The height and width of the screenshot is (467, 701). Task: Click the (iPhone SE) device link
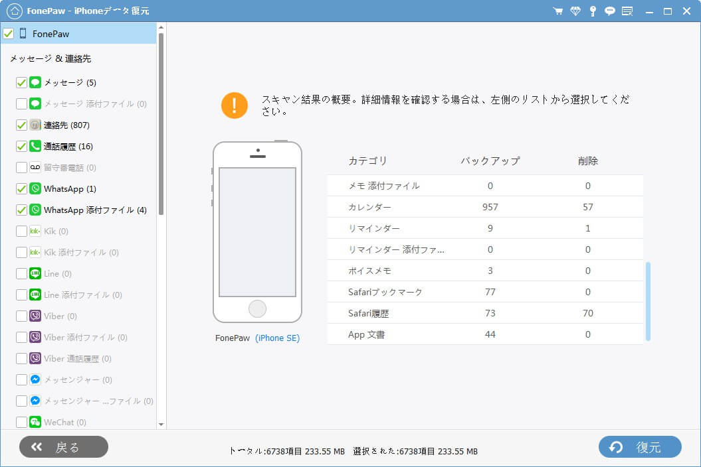[x=277, y=338]
